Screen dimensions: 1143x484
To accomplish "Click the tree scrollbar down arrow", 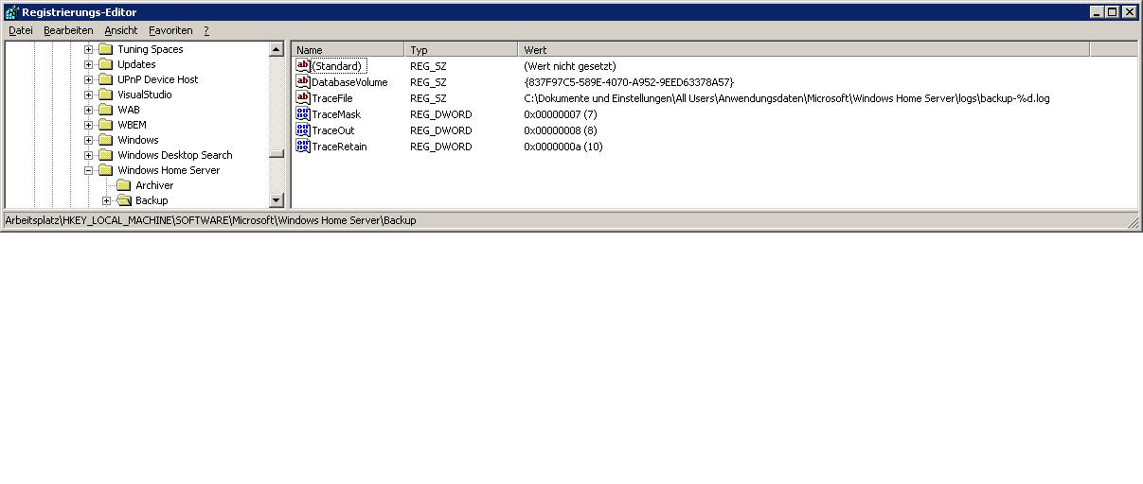I will (277, 200).
